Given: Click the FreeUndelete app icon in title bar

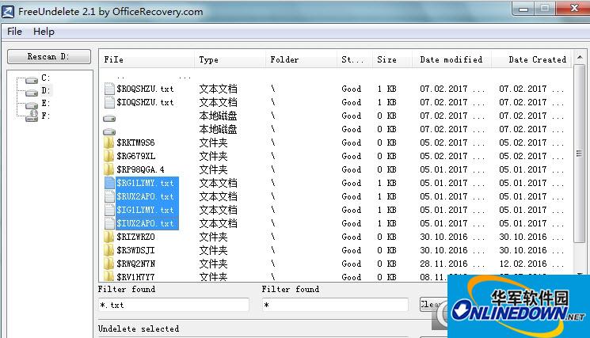Looking at the screenshot, I should coord(8,11).
